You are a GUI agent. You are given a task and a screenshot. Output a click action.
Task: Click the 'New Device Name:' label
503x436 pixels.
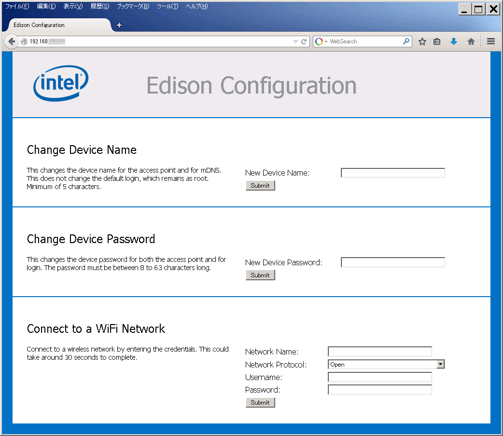278,173
